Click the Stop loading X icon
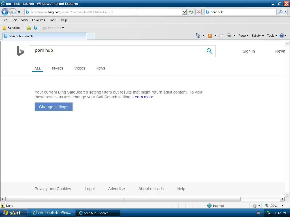The width and height of the screenshot is (290, 217). [x=199, y=12]
